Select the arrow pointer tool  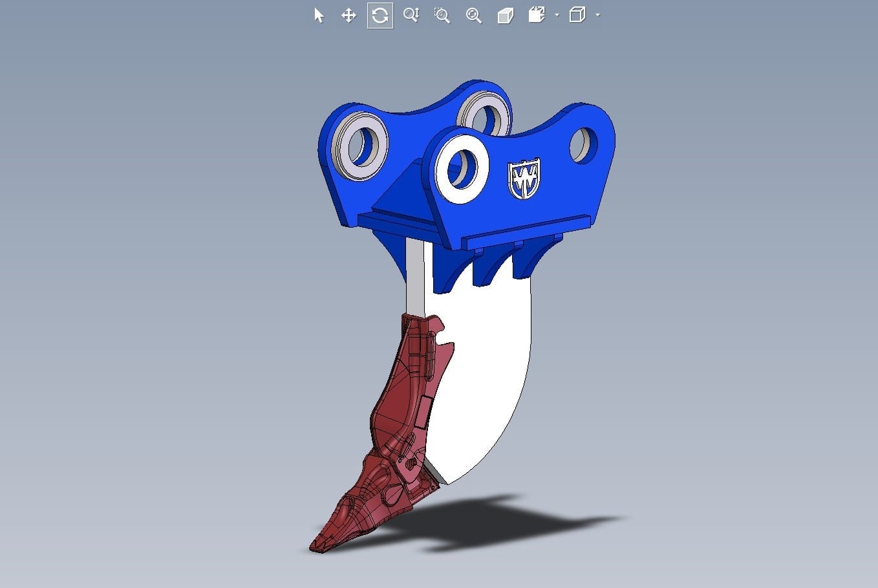[319, 16]
